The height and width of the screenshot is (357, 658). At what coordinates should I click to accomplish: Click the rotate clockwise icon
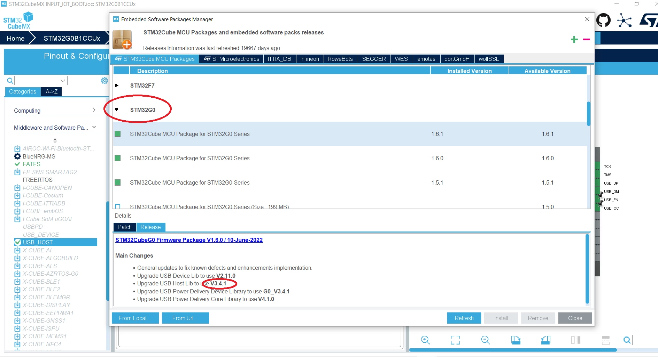pos(516,340)
